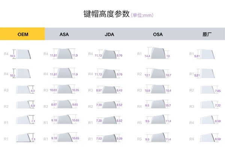Image resolution: width=225 pixels, height=167 pixels.
Task: Switch to the ASA tab
Action: point(64,34)
